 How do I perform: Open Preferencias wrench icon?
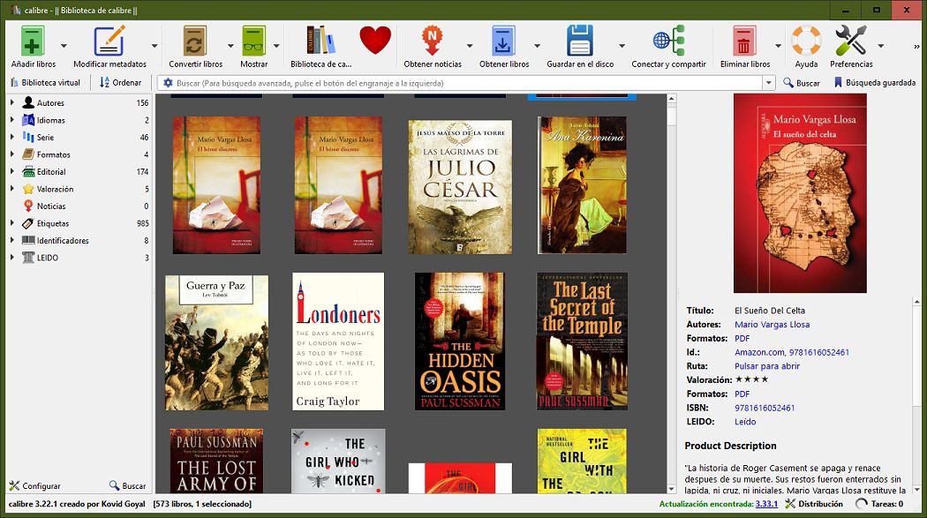pos(851,41)
